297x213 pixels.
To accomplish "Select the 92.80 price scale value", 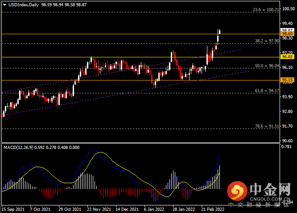I will [x=287, y=112].
